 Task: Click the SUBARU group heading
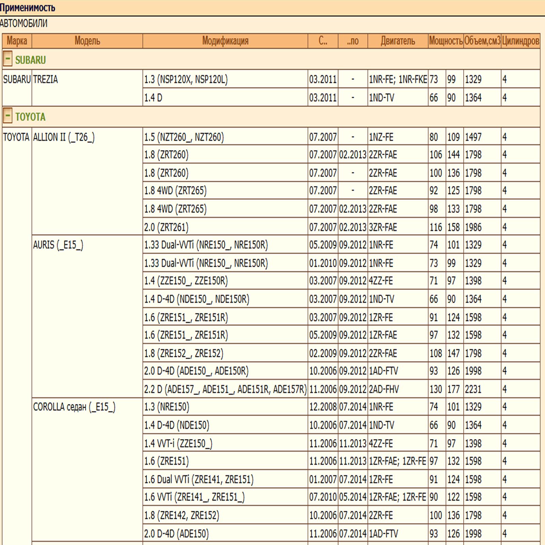pos(30,60)
